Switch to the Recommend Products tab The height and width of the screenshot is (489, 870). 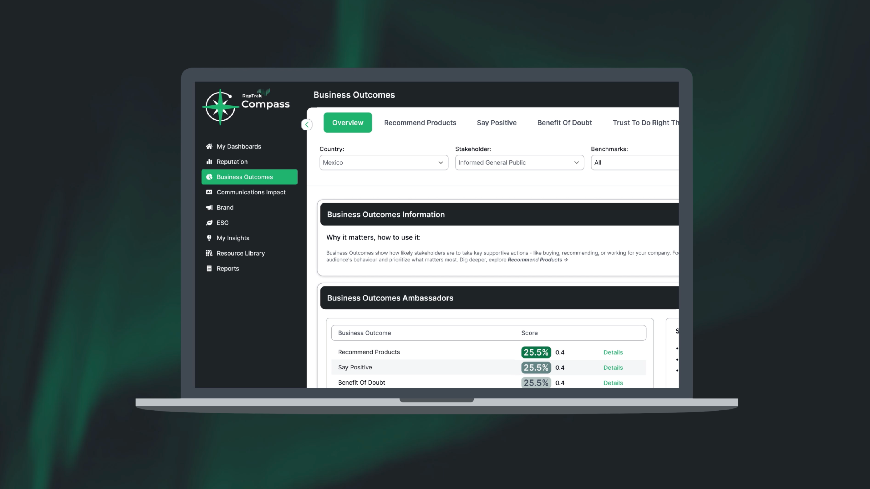420,123
